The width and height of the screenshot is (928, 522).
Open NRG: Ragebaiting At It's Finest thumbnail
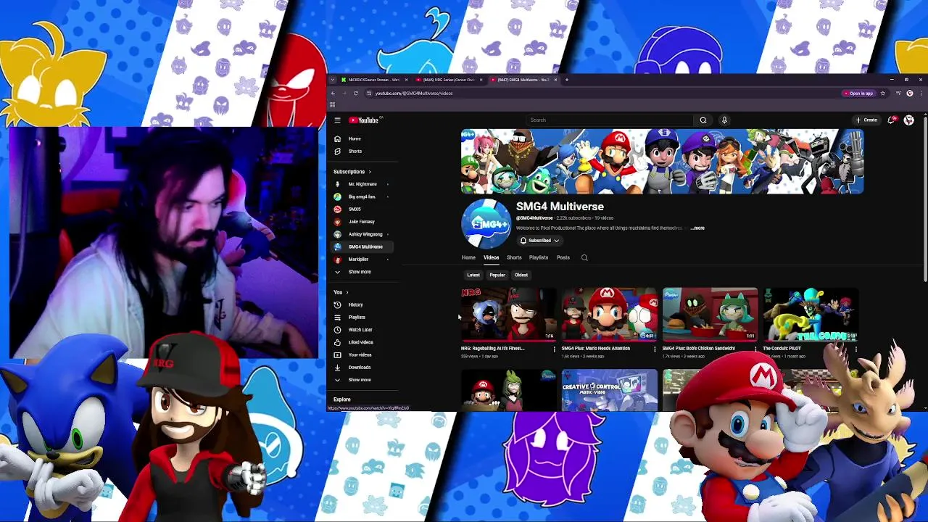pos(509,314)
